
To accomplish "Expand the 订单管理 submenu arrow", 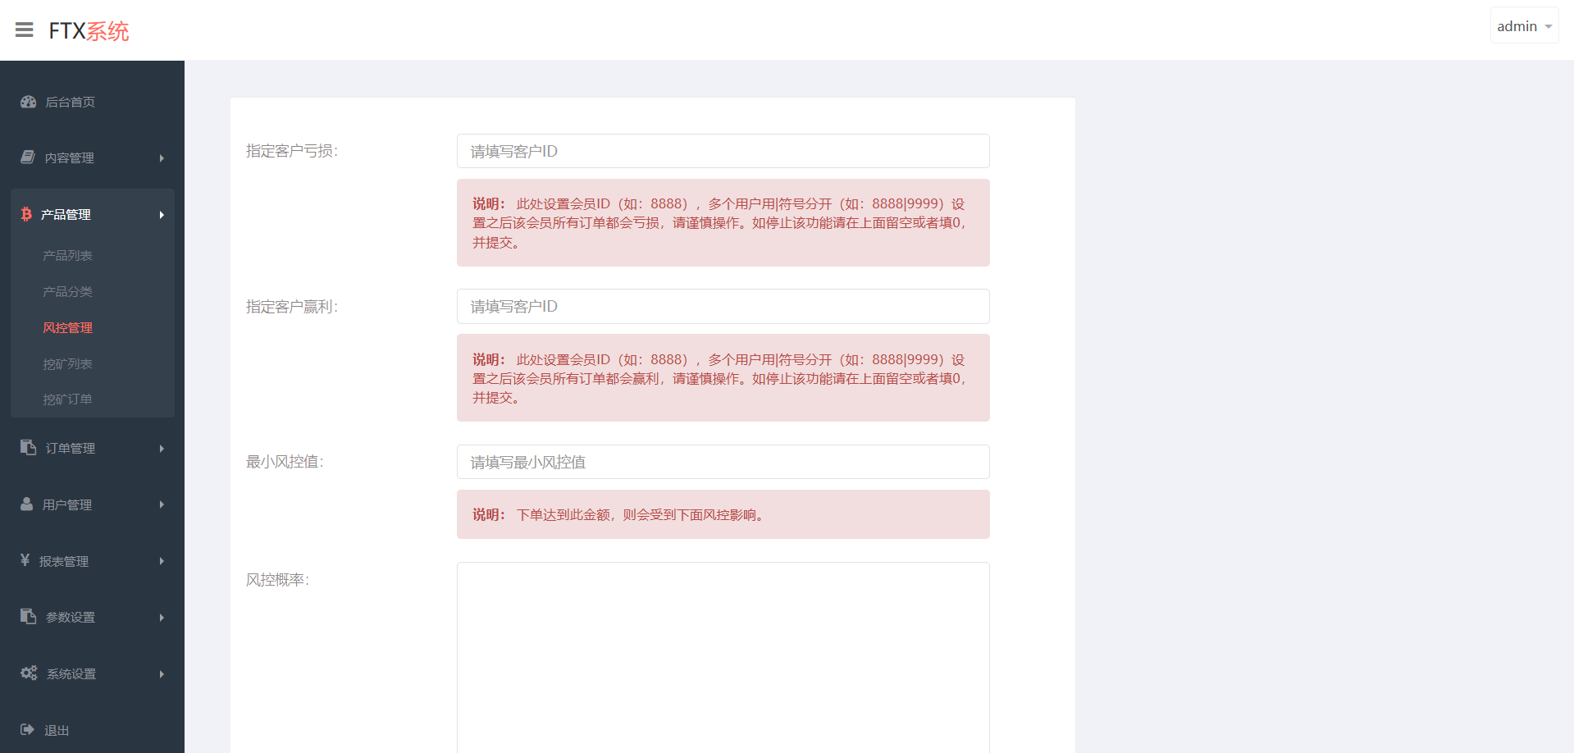I will pos(162,449).
